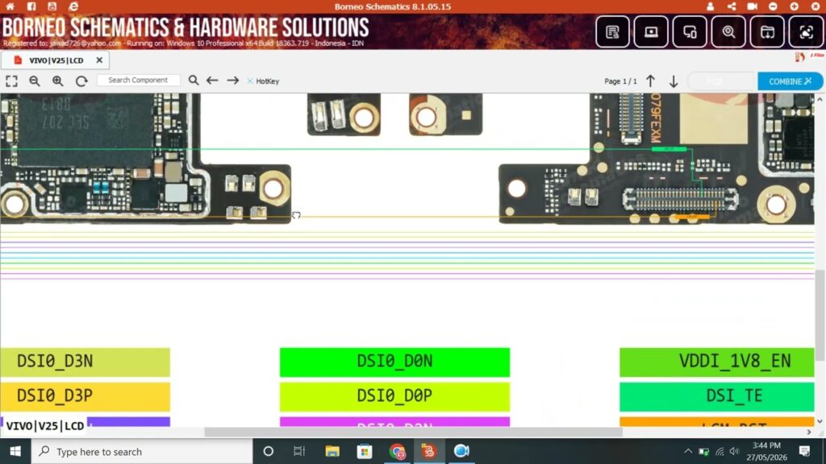
Task: Go to next search result arrow
Action: point(233,81)
